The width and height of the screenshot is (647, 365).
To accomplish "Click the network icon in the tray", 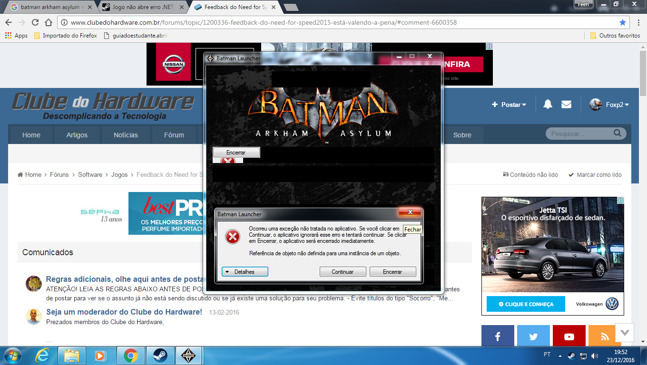I will [x=583, y=355].
